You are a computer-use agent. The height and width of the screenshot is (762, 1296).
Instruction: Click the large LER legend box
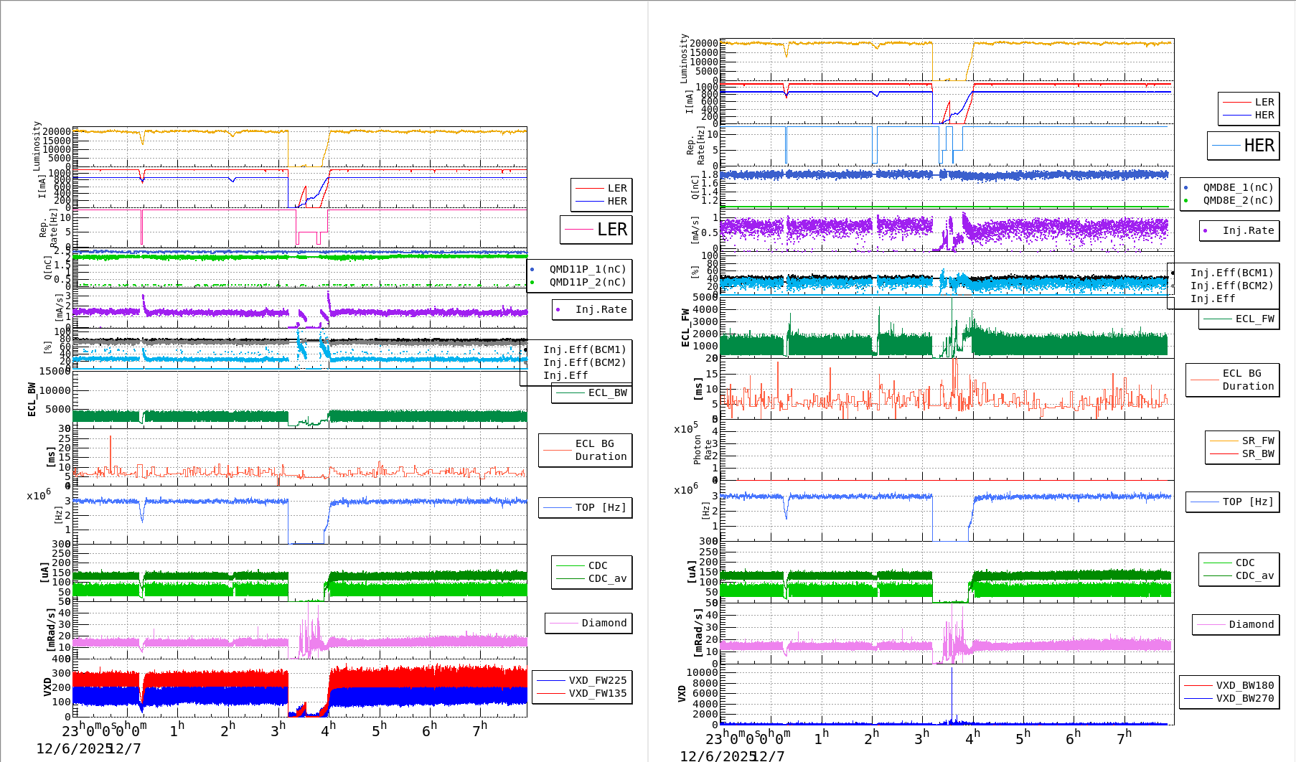click(x=596, y=230)
